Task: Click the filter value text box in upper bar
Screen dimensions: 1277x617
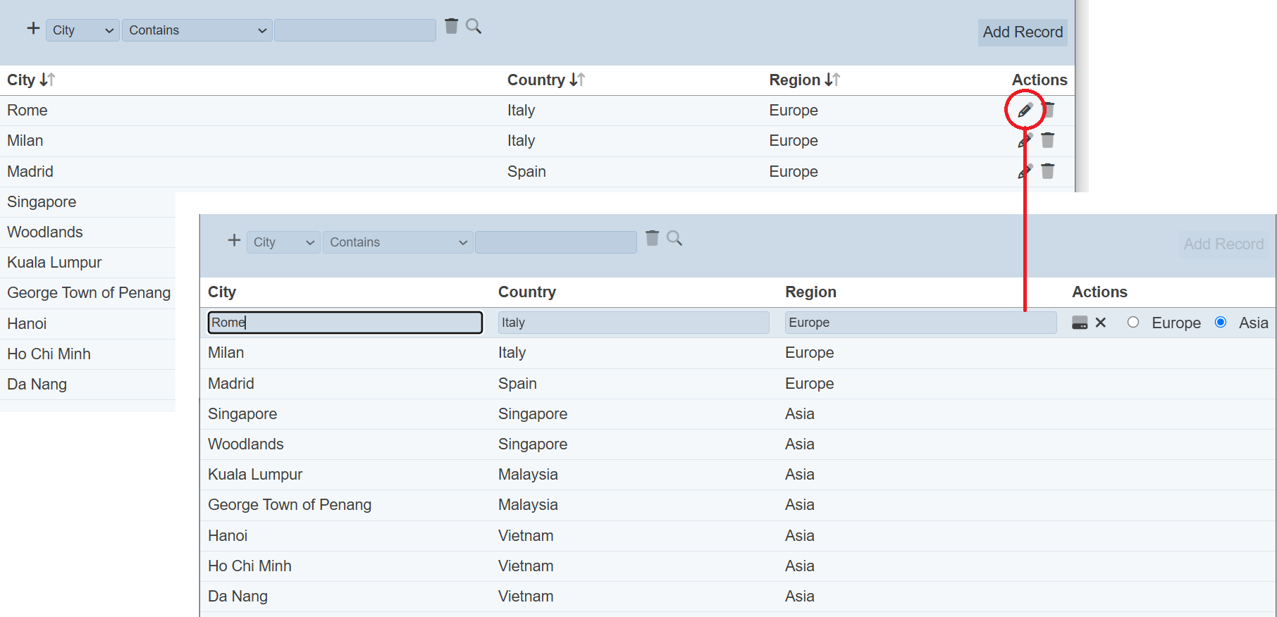Action: coord(354,30)
